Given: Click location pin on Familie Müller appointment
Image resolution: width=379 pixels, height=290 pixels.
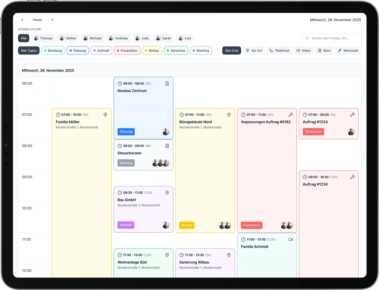Looking at the screenshot, I should click(105, 115).
